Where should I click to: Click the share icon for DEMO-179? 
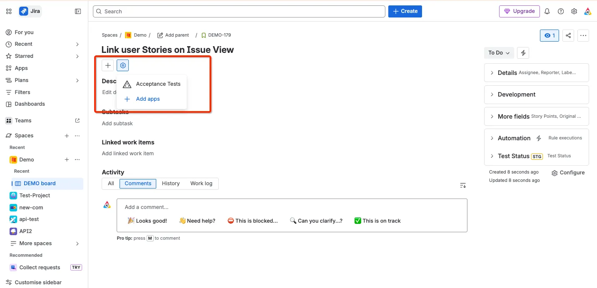click(x=568, y=35)
